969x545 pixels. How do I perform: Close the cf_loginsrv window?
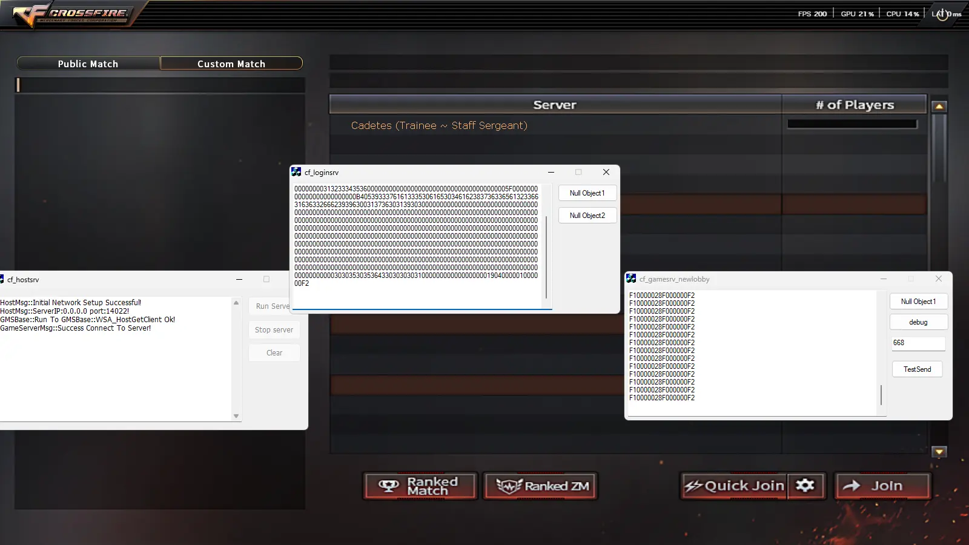tap(606, 173)
